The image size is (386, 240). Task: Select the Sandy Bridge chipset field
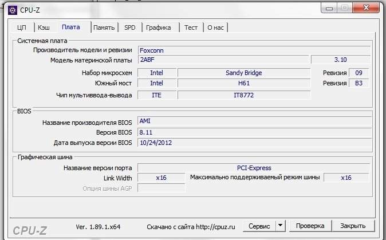pyautogui.click(x=244, y=73)
